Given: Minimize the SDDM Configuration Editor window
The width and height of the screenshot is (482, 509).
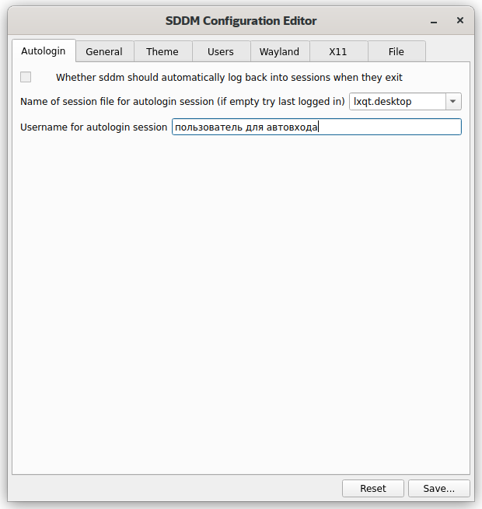Looking at the screenshot, I should click(x=434, y=22).
